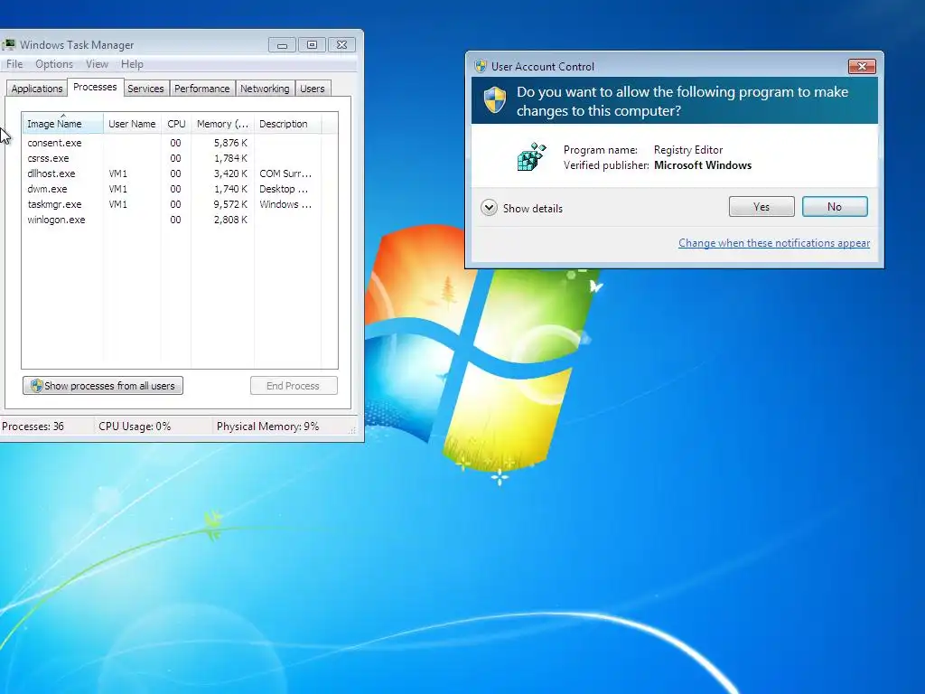925x694 pixels.
Task: Click Microsoft Windows verified publisher text
Action: click(703, 165)
